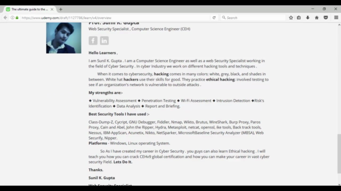
Task: Click the instructor profile photo
Action: (x=64, y=38)
